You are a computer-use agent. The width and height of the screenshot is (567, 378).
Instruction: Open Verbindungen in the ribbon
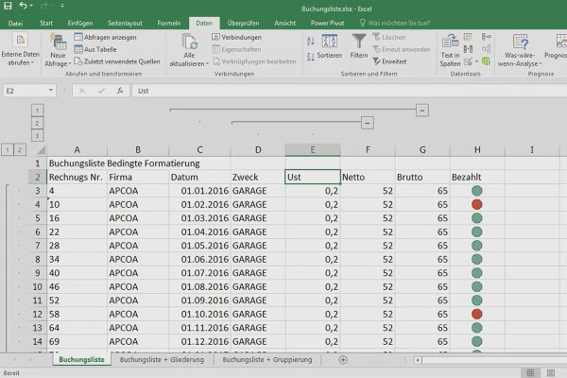(x=237, y=37)
